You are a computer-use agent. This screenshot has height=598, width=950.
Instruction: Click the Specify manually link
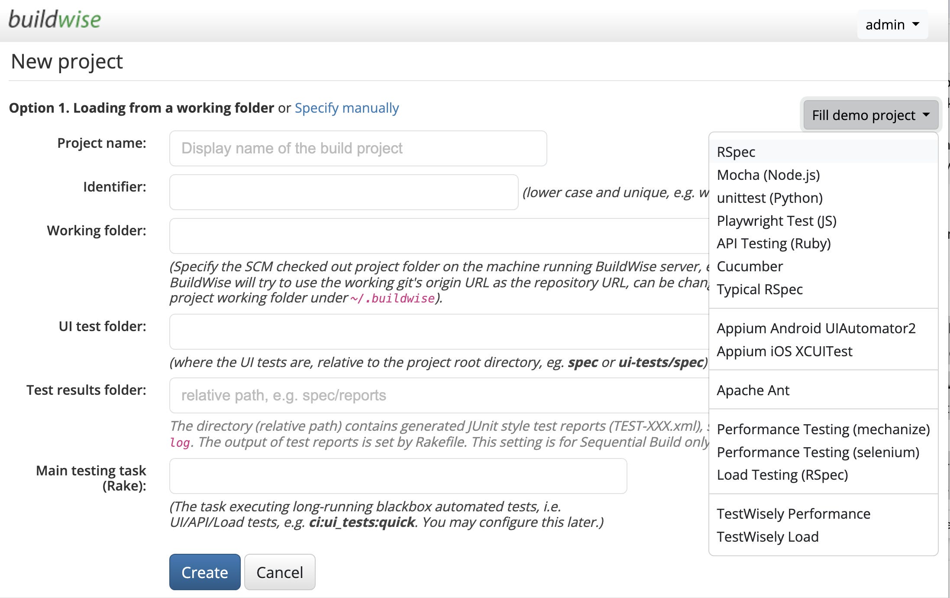pos(346,108)
